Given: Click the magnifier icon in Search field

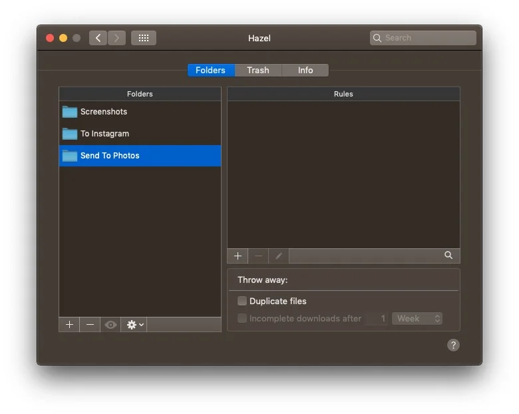Looking at the screenshot, I should coord(377,38).
